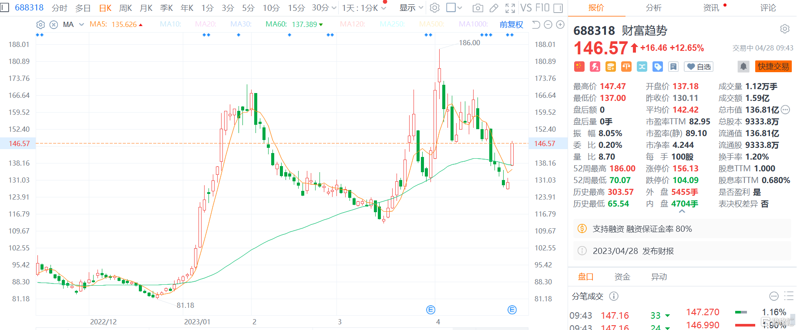
Task: Click the teal shuffle arrows icon
Action: (642, 67)
